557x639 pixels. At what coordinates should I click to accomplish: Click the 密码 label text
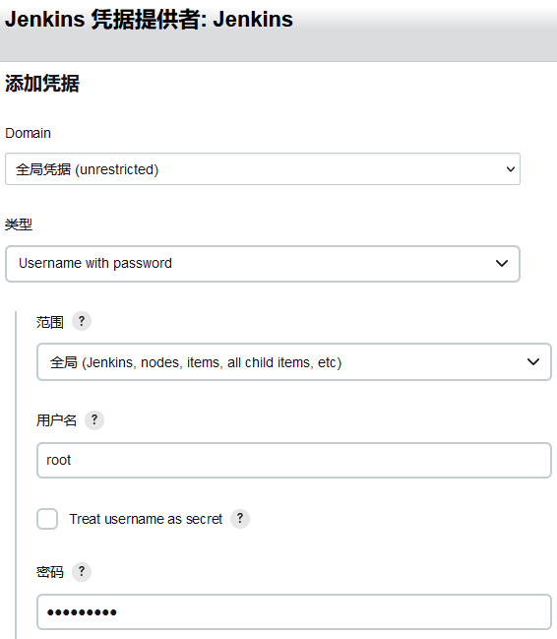(x=50, y=572)
